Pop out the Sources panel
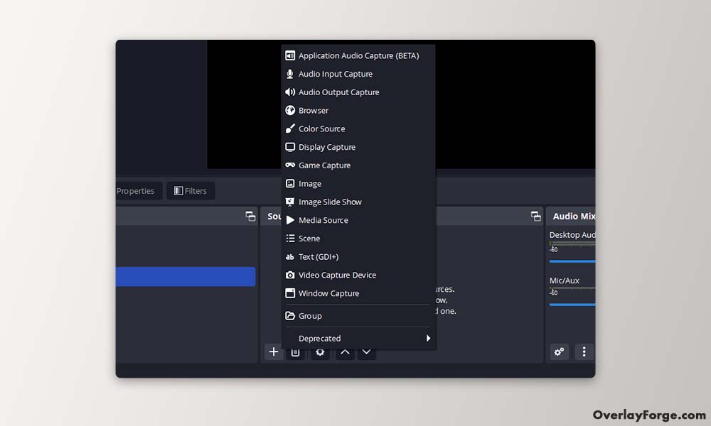Image resolution: width=711 pixels, height=426 pixels. [535, 217]
